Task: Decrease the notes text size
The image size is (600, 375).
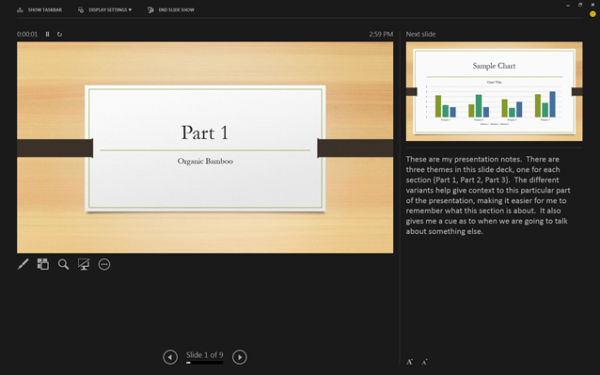Action: [x=424, y=362]
